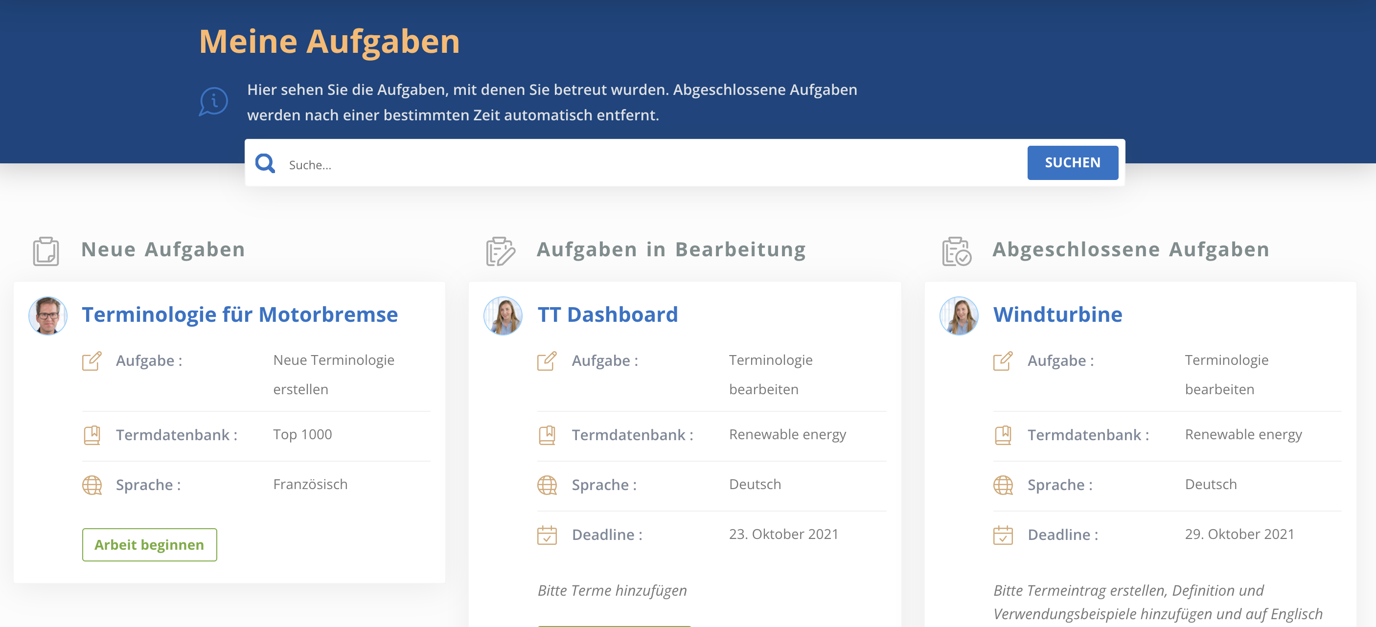Screen dimensions: 1376x627
Task: Open the Terminologie für Motorbremse task title
Action: [x=240, y=314]
